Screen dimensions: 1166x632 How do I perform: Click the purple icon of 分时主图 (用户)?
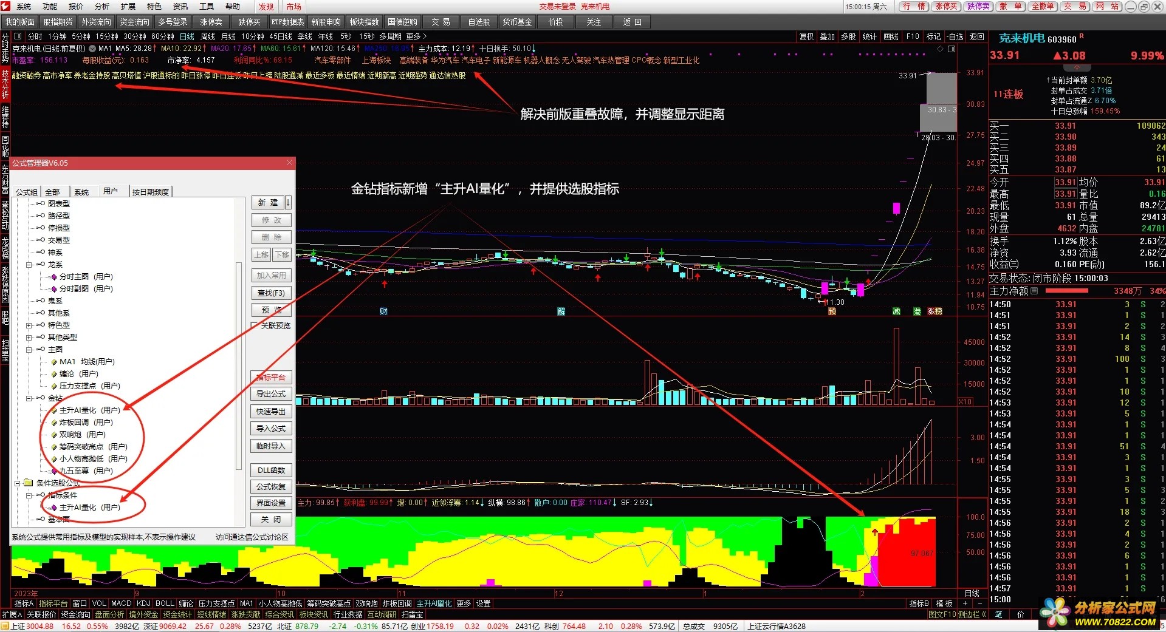coord(53,277)
